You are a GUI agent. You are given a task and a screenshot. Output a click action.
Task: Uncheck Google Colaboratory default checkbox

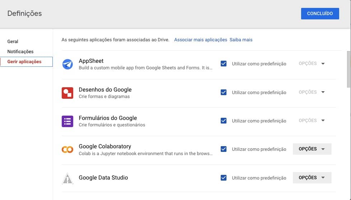tap(223, 149)
